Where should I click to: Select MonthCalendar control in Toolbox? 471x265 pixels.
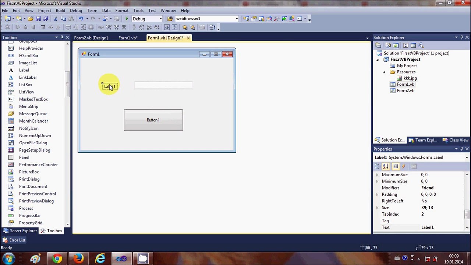point(33,121)
